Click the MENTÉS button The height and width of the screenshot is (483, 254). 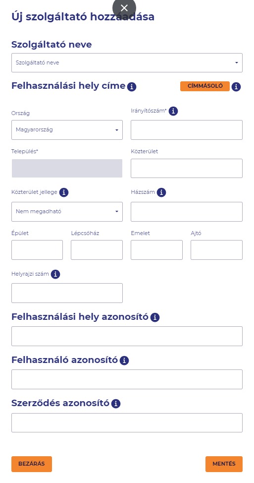click(224, 464)
